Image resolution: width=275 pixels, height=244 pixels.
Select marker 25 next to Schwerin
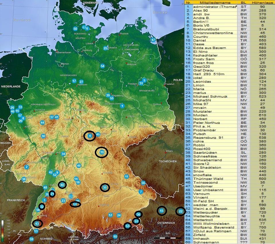click(x=105, y=48)
